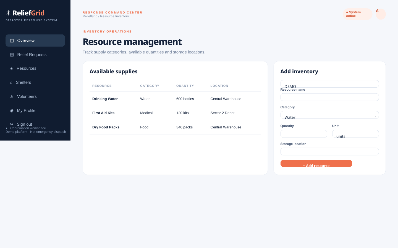Click the Resource management page title

(x=132, y=42)
